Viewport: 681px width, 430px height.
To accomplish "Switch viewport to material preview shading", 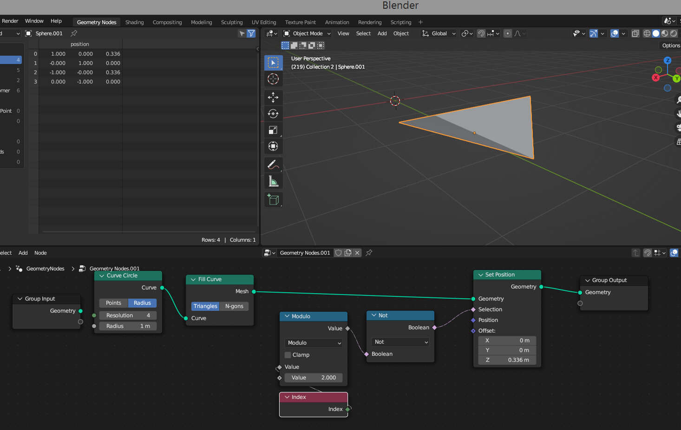I will [x=665, y=33].
